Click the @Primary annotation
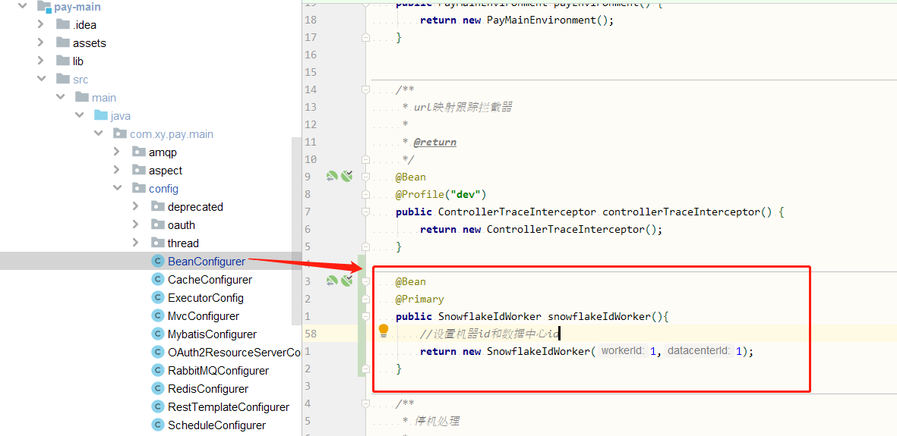The width and height of the screenshot is (897, 436). tap(419, 299)
